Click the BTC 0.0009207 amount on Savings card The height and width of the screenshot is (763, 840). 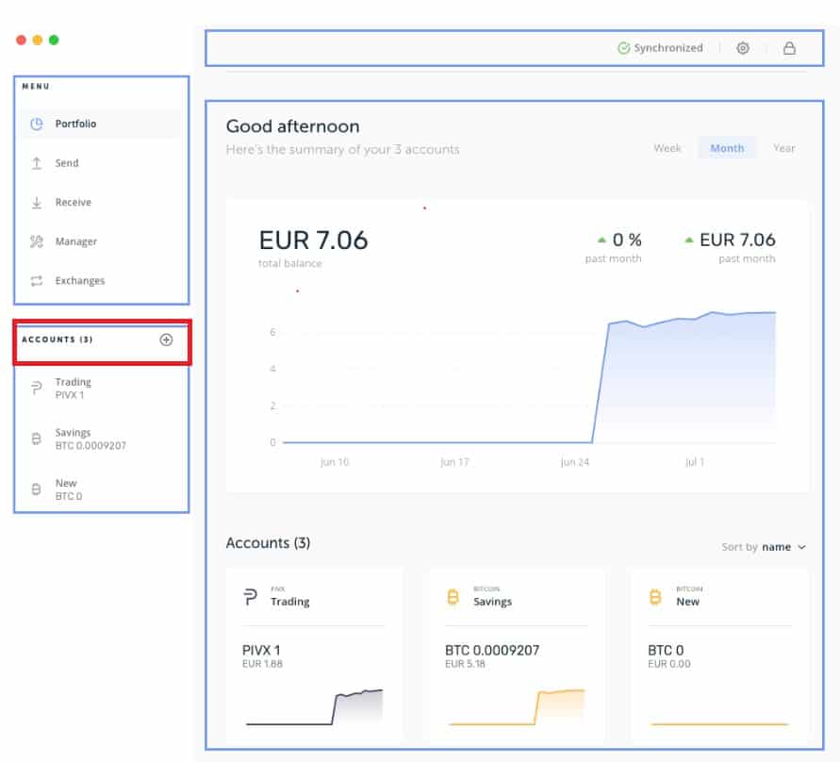click(x=492, y=651)
